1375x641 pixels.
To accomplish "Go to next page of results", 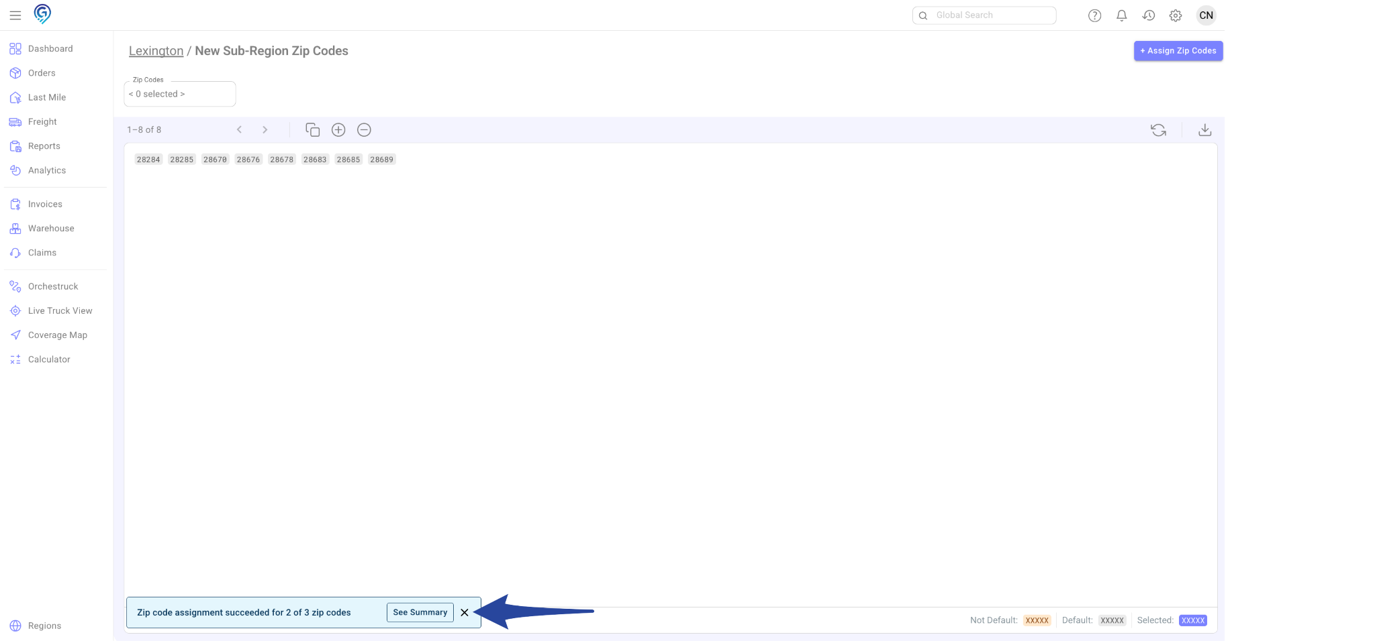I will pyautogui.click(x=265, y=130).
